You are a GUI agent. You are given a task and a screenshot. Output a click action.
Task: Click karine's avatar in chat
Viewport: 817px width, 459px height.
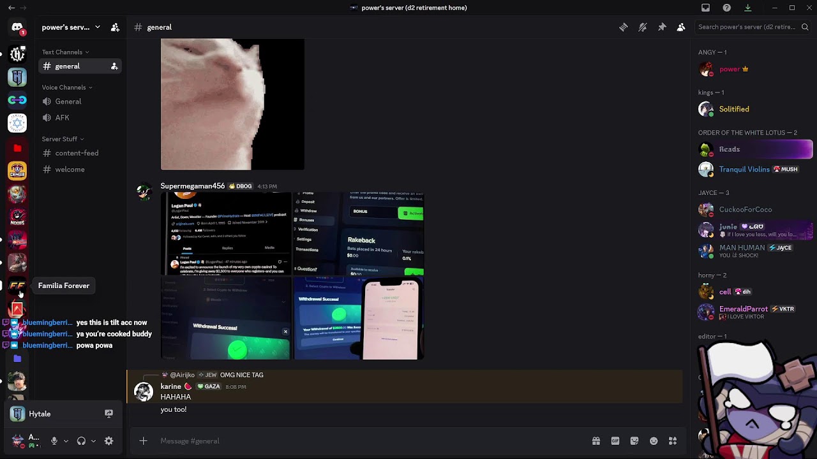coord(144,391)
